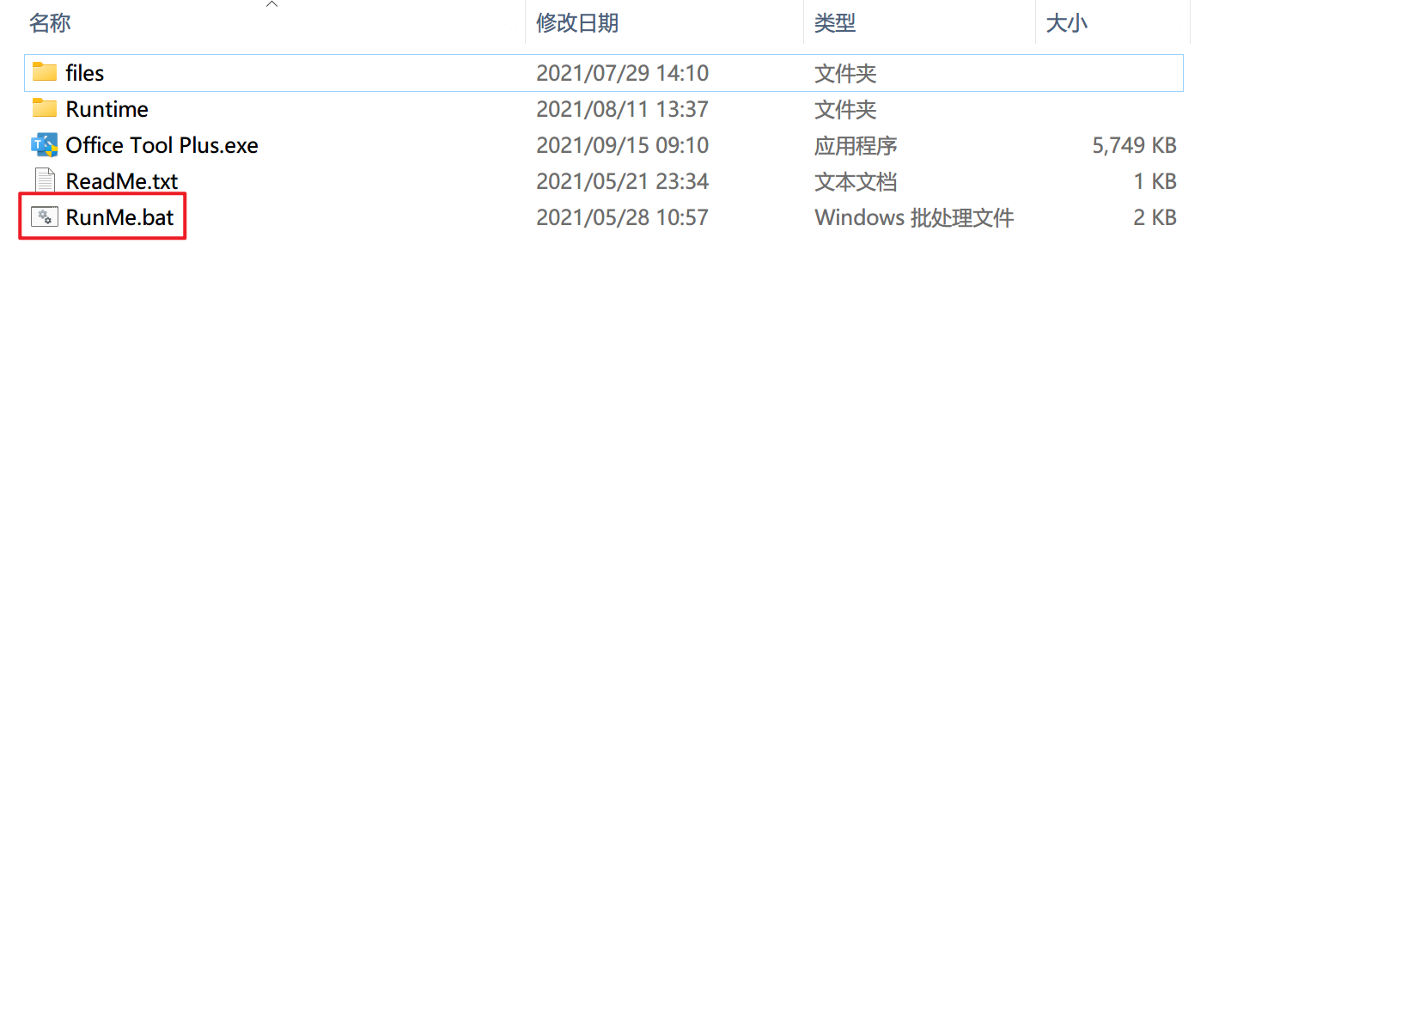Select the files folder icon
Image resolution: width=1414 pixels, height=1011 pixels.
[45, 72]
